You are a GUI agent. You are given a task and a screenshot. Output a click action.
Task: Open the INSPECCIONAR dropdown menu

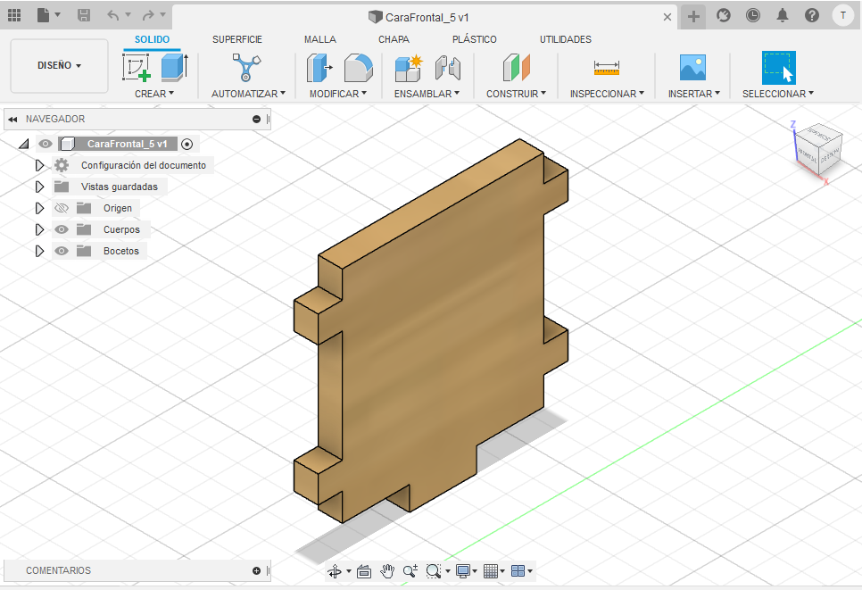click(x=607, y=94)
